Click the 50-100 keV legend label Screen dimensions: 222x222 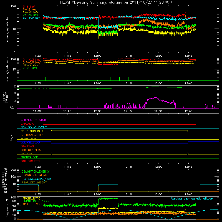31,18
